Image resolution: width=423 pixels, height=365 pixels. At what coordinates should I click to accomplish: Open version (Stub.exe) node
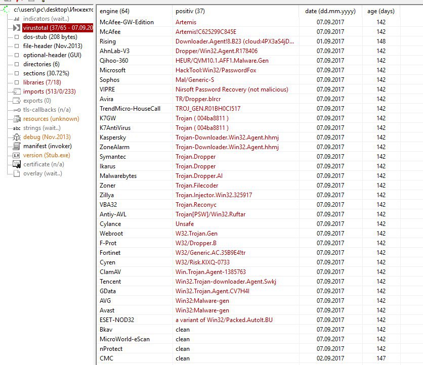click(x=47, y=155)
